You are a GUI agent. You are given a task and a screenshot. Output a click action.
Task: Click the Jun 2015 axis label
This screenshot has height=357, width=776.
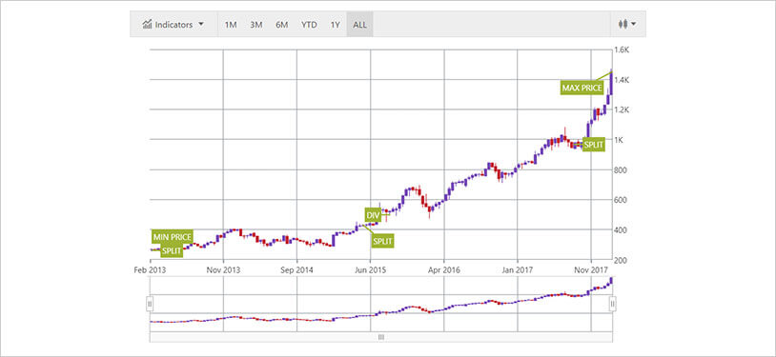point(370,270)
